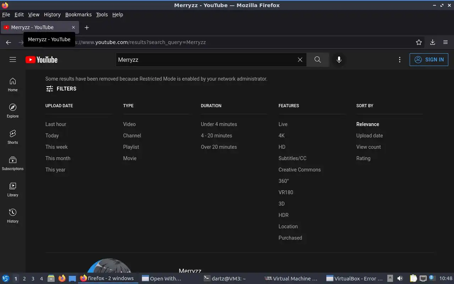
Task: Filter type to Playlist
Action: (x=131, y=147)
